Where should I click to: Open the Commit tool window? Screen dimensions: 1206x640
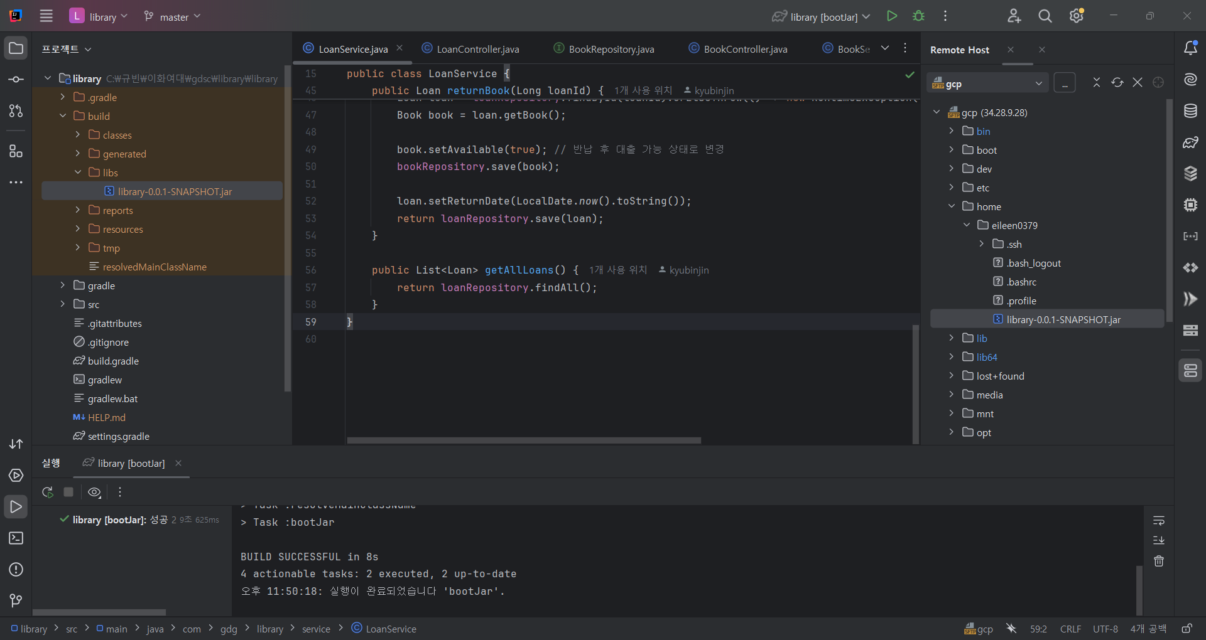coord(16,80)
